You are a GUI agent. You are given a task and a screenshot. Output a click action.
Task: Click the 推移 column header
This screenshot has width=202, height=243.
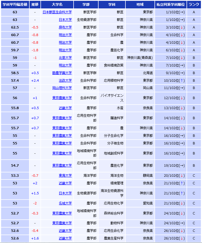pos(35,5)
